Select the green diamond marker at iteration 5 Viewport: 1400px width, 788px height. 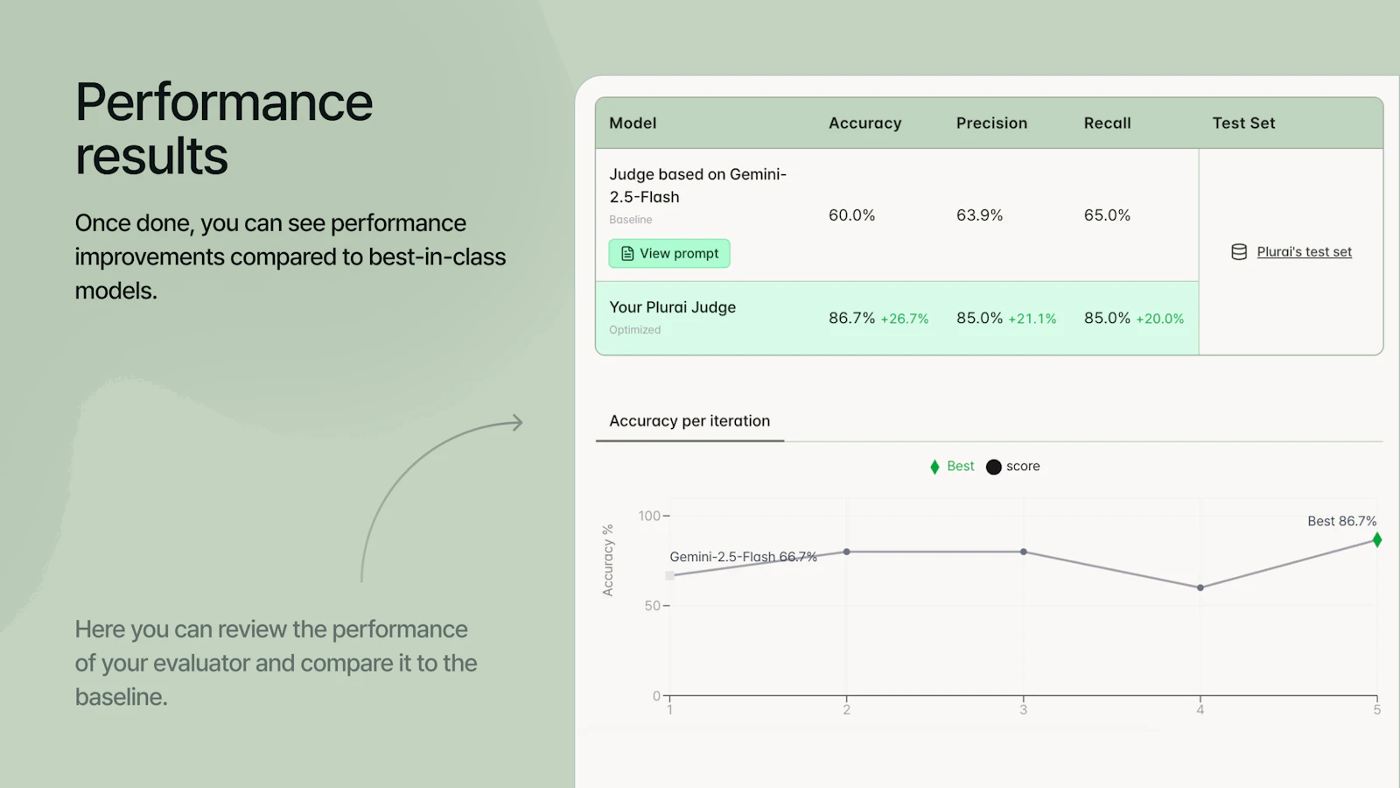point(1376,540)
